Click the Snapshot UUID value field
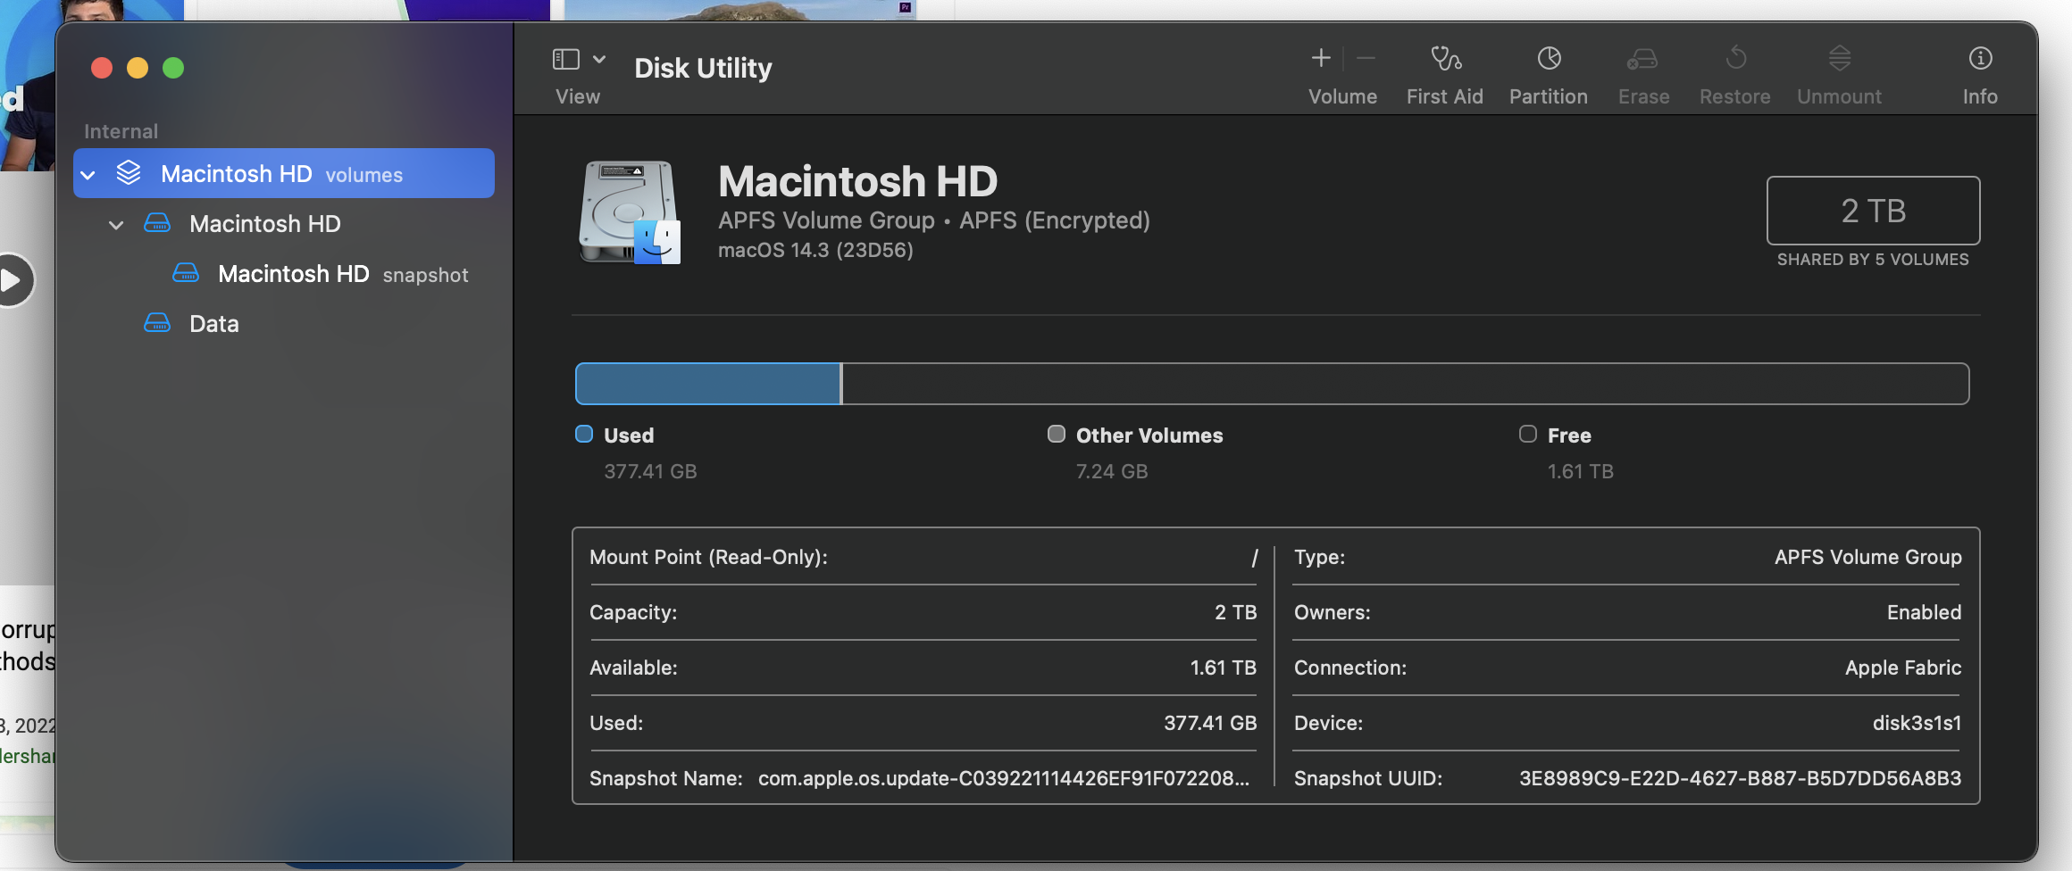The width and height of the screenshot is (2072, 871). click(1740, 778)
